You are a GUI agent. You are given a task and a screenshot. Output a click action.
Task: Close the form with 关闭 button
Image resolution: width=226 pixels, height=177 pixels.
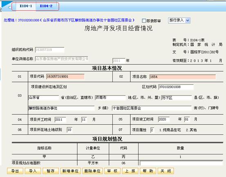166,171
